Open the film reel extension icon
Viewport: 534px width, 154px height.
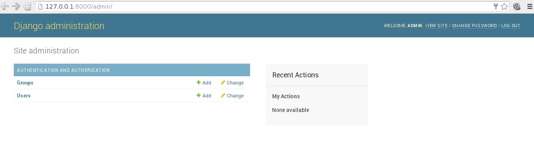[517, 6]
